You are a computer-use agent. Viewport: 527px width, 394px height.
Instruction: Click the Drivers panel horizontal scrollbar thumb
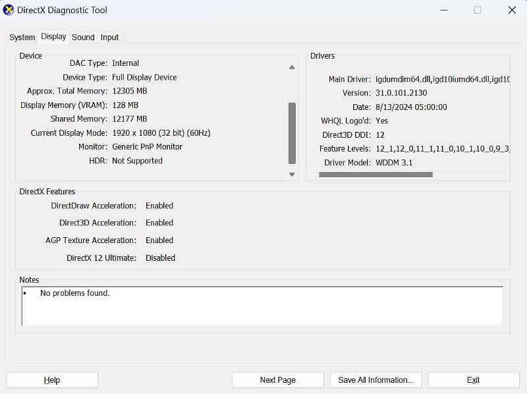point(375,175)
